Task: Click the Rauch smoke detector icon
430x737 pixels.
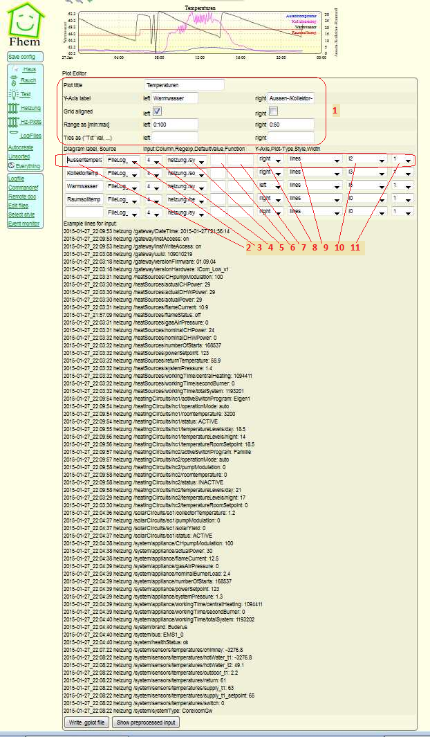Action: tap(14, 81)
